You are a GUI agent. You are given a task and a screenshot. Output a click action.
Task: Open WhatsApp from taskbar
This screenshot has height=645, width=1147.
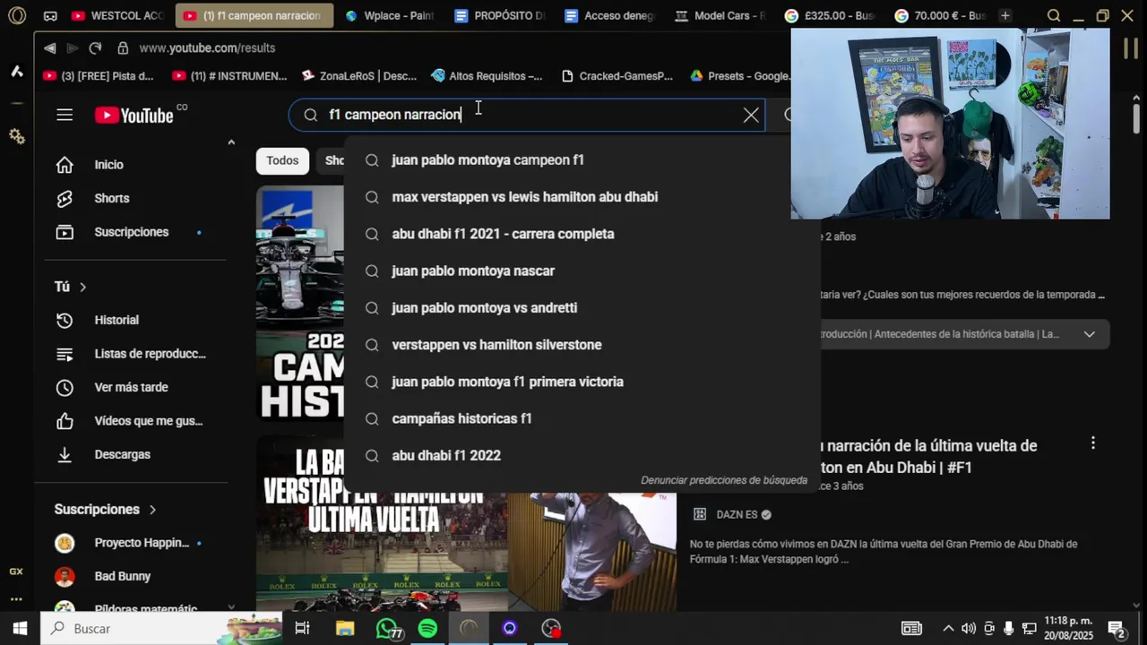point(387,629)
